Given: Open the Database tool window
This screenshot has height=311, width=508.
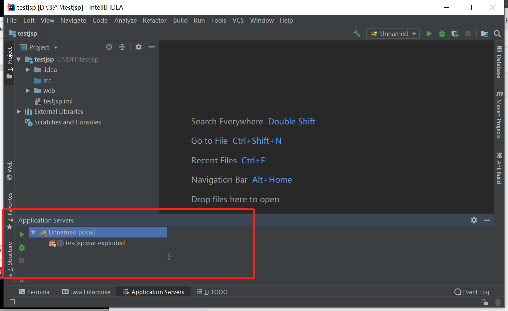Looking at the screenshot, I should pyautogui.click(x=499, y=62).
